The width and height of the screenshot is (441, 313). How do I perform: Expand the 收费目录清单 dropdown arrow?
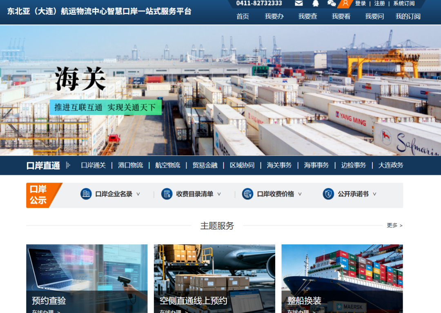(219, 194)
